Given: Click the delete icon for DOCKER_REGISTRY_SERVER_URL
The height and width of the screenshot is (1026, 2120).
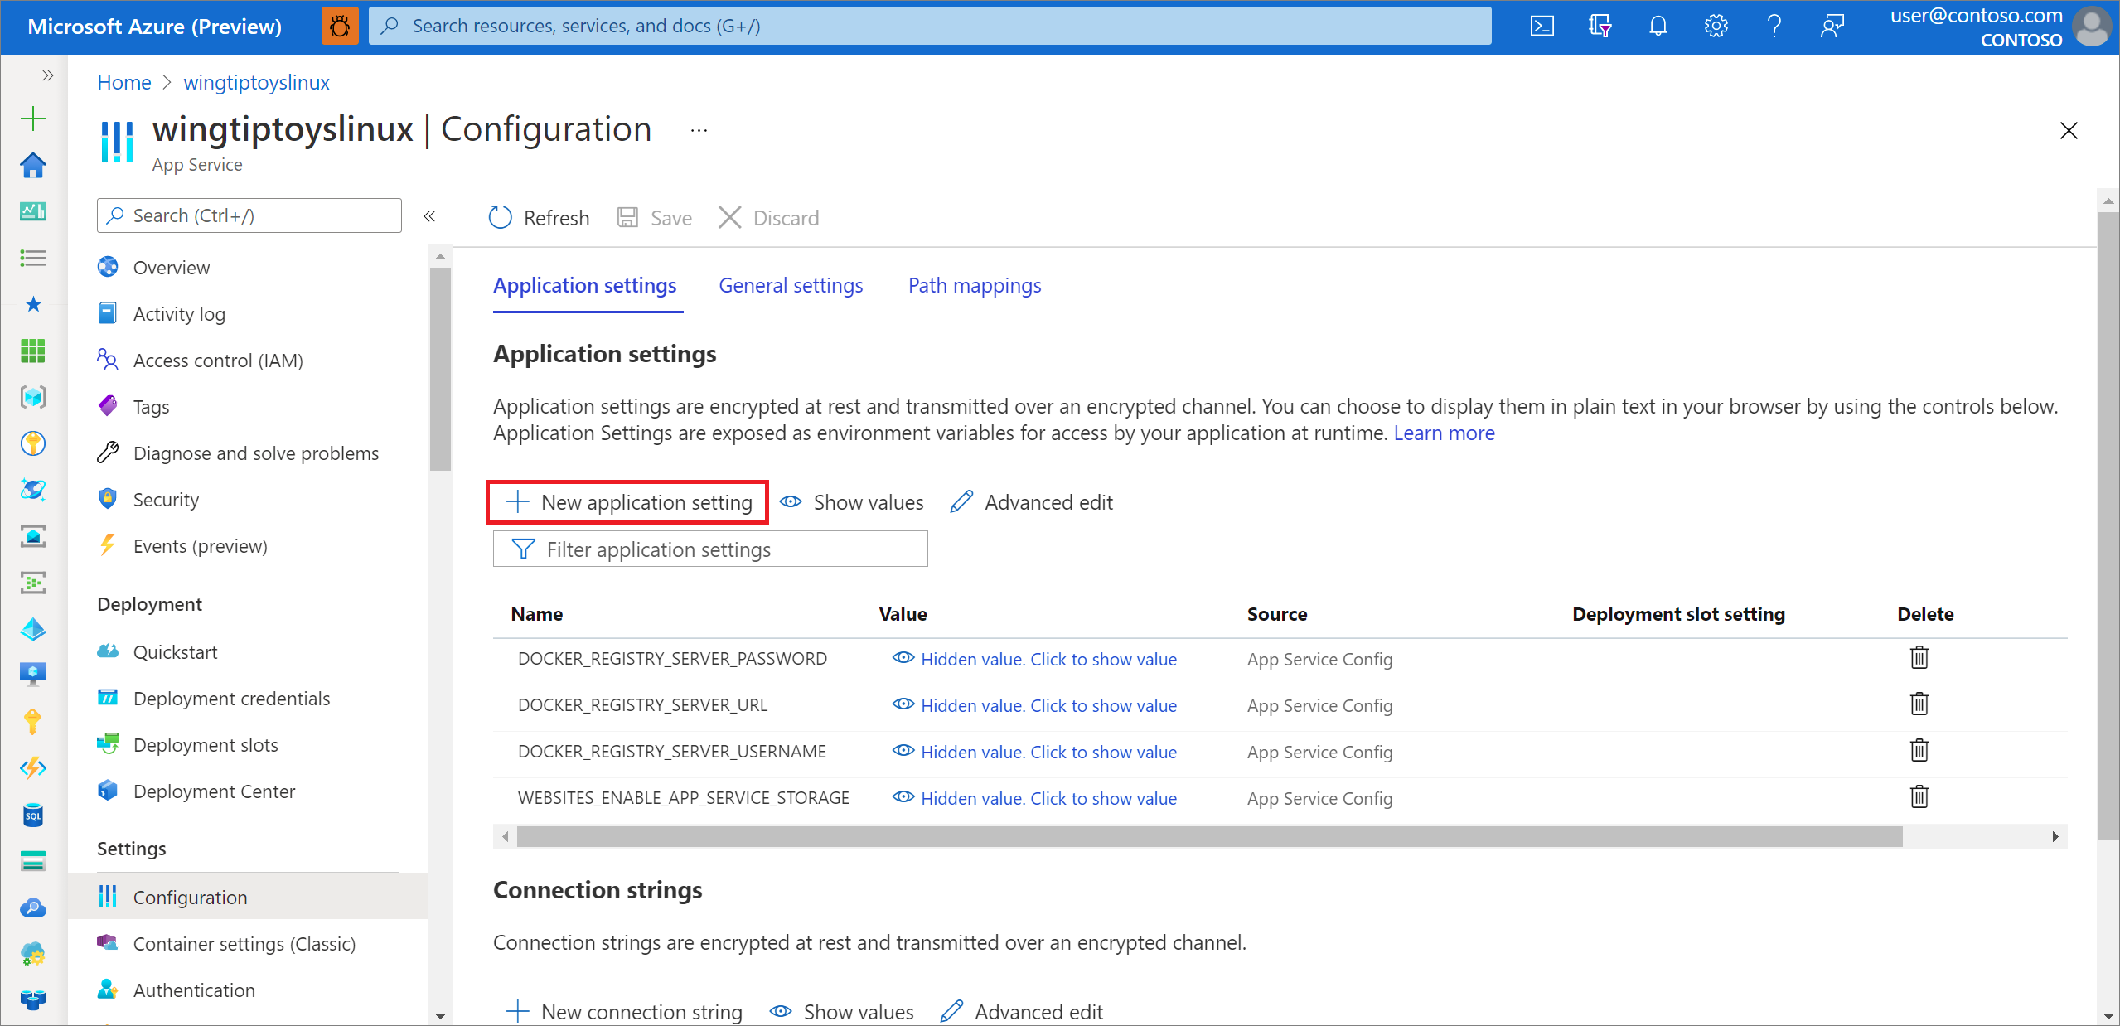Looking at the screenshot, I should pyautogui.click(x=1920, y=704).
